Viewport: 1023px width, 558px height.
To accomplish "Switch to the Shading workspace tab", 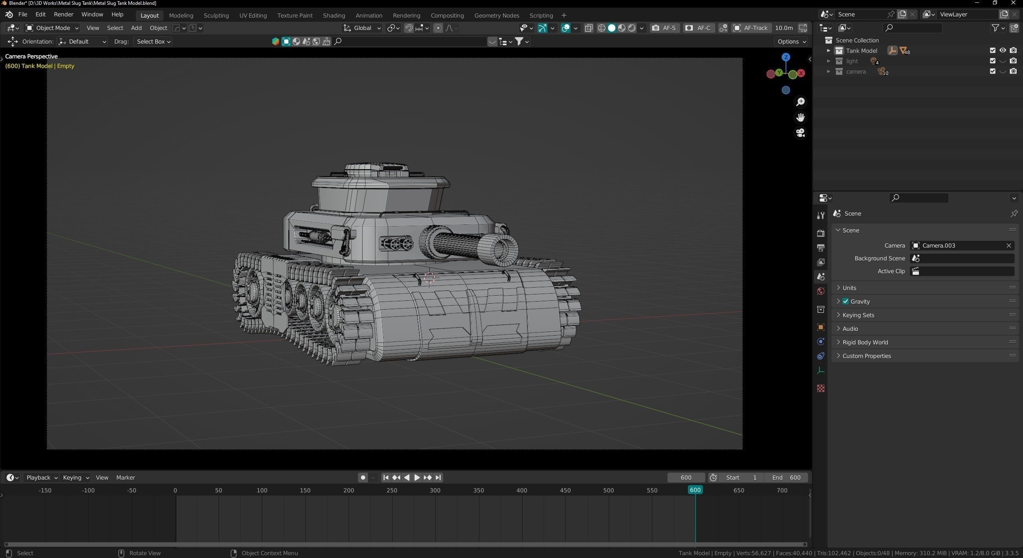I will click(334, 15).
